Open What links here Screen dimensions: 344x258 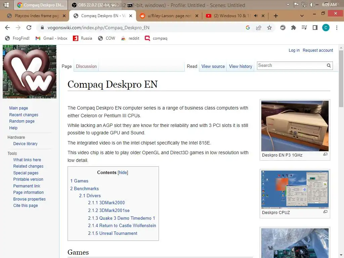tap(27, 160)
